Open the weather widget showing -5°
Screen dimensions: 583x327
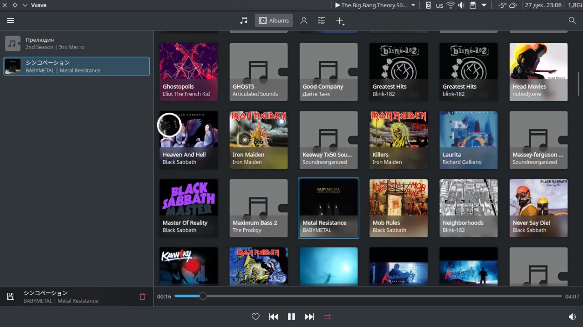point(507,5)
